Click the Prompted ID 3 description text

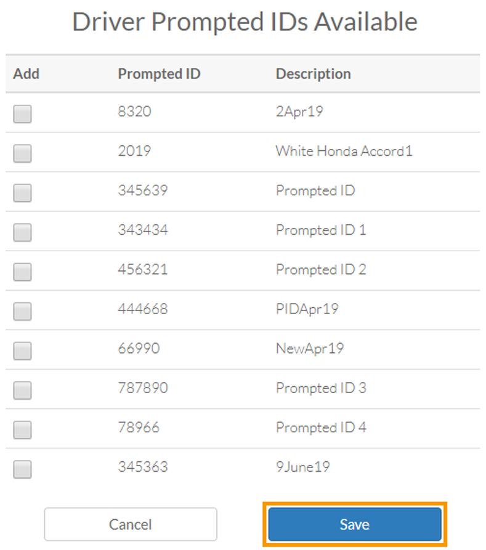[321, 388]
